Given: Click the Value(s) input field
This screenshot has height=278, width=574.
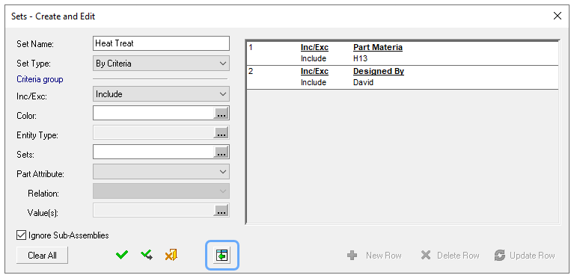Looking at the screenshot, I should point(153,210).
